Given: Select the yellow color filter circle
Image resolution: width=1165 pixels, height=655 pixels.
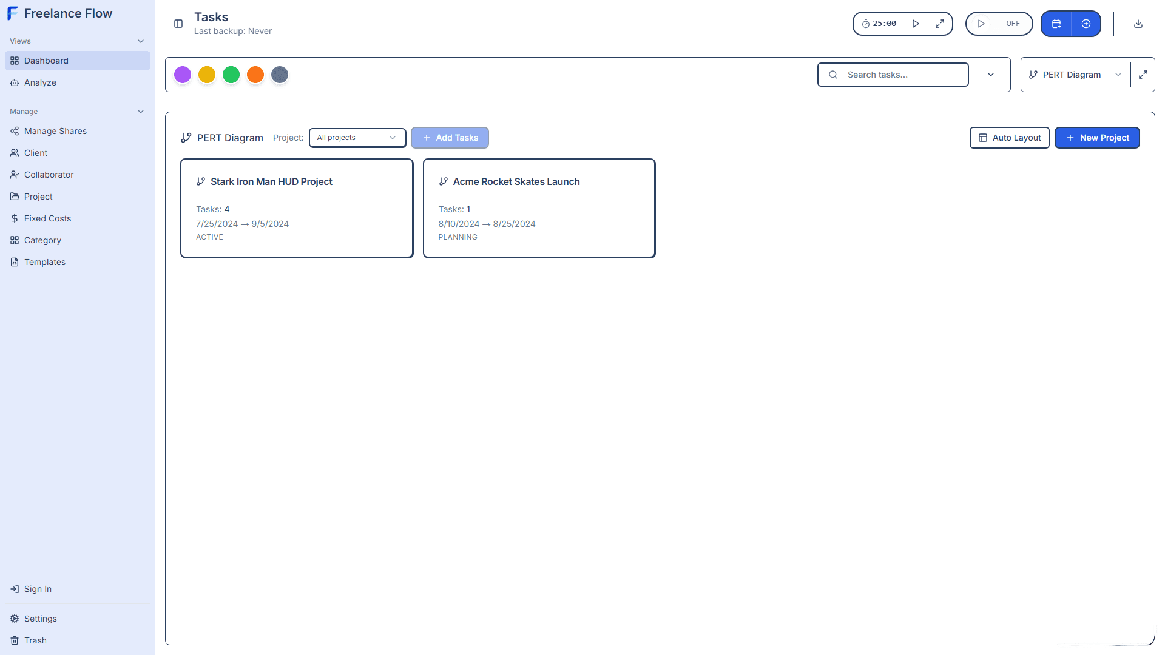Looking at the screenshot, I should tap(207, 75).
